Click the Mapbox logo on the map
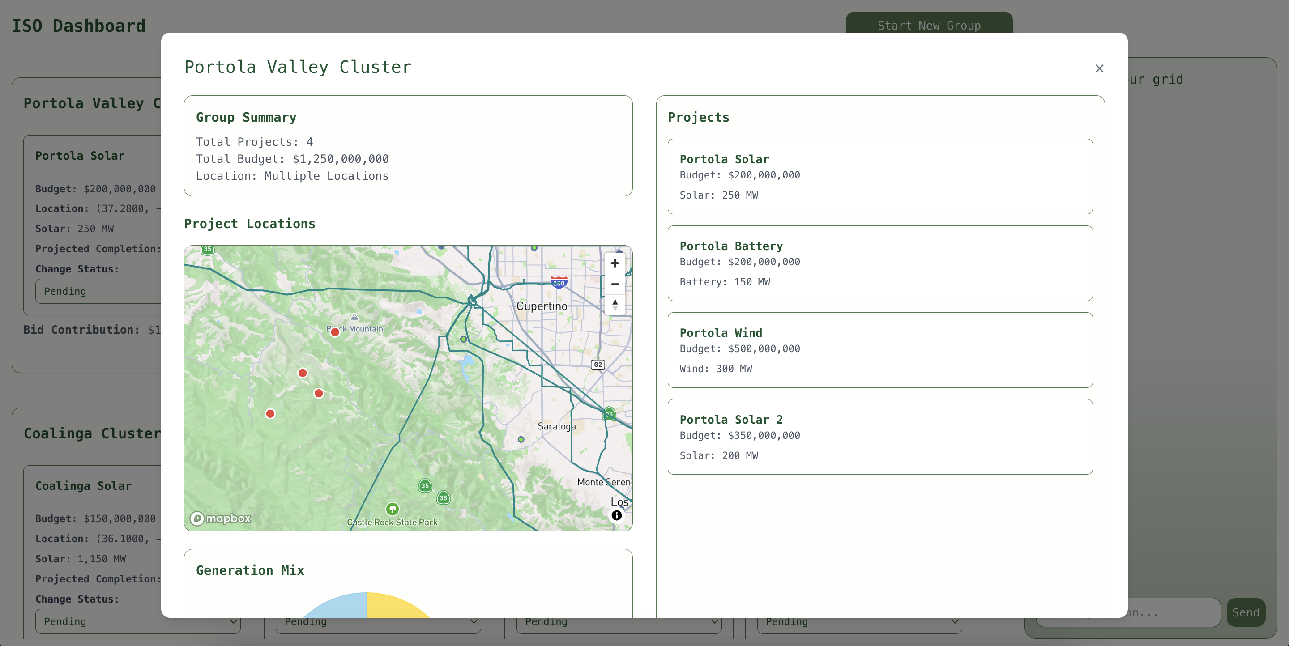 220,518
